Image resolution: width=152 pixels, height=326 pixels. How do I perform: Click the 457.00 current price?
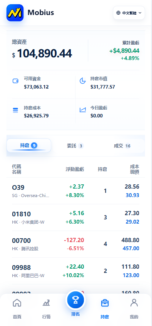131,249
